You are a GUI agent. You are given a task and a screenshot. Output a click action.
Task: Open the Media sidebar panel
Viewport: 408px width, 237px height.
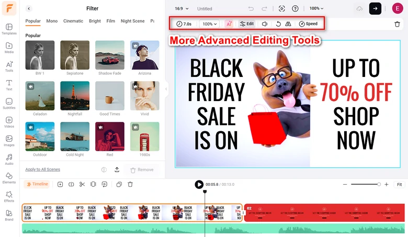[9, 48]
